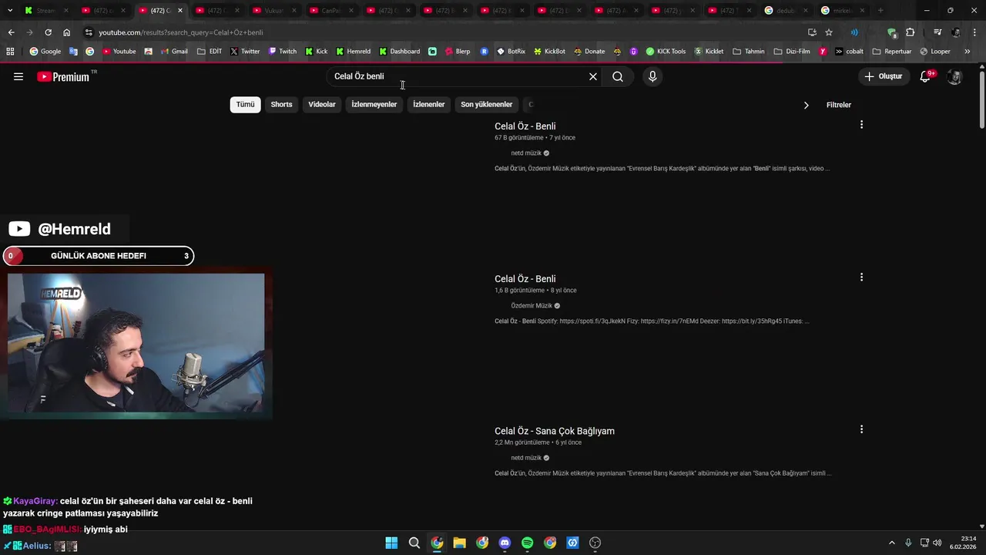Open browser extensions puzzle icon
The height and width of the screenshot is (555, 986).
tap(911, 32)
